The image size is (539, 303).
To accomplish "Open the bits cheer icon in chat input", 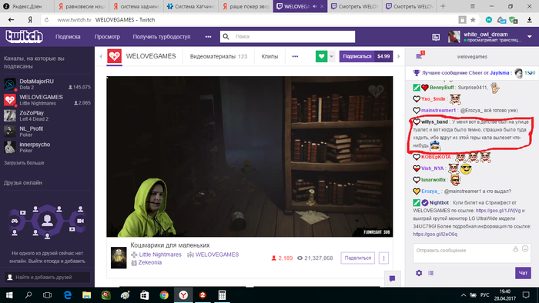I will [x=516, y=249].
